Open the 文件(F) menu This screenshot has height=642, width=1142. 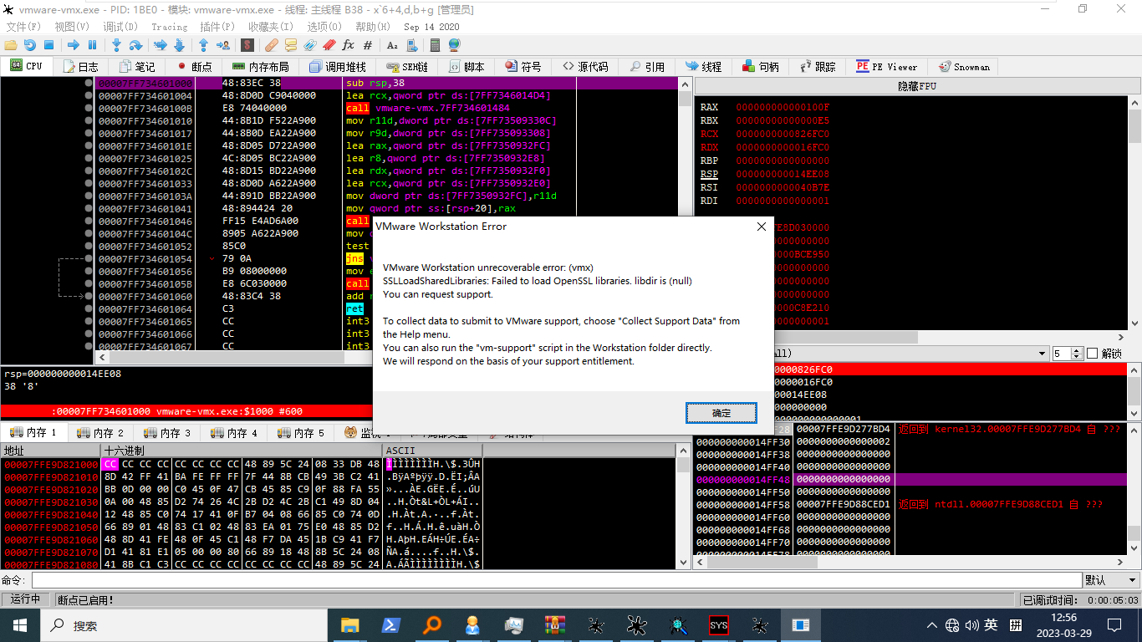(23, 27)
